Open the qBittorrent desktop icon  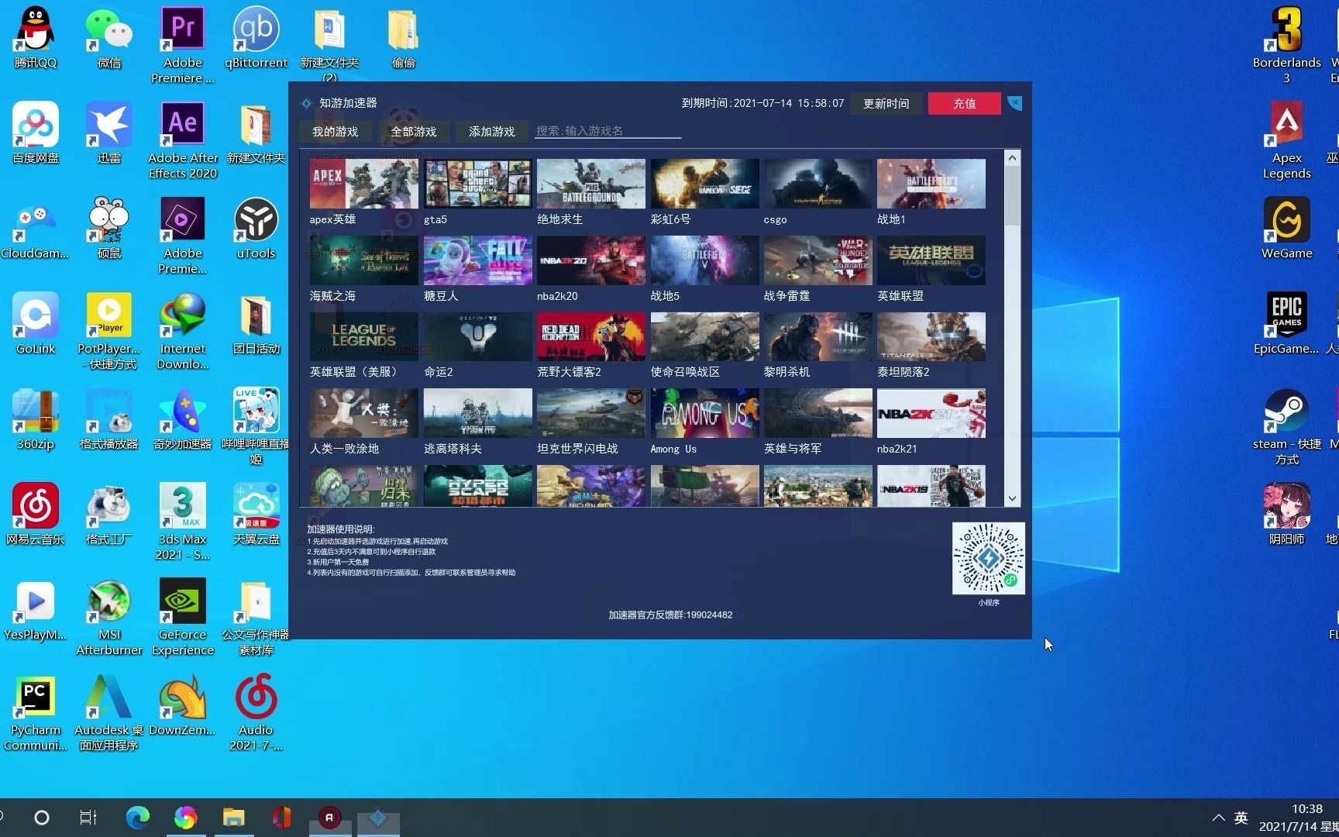pyautogui.click(x=256, y=38)
